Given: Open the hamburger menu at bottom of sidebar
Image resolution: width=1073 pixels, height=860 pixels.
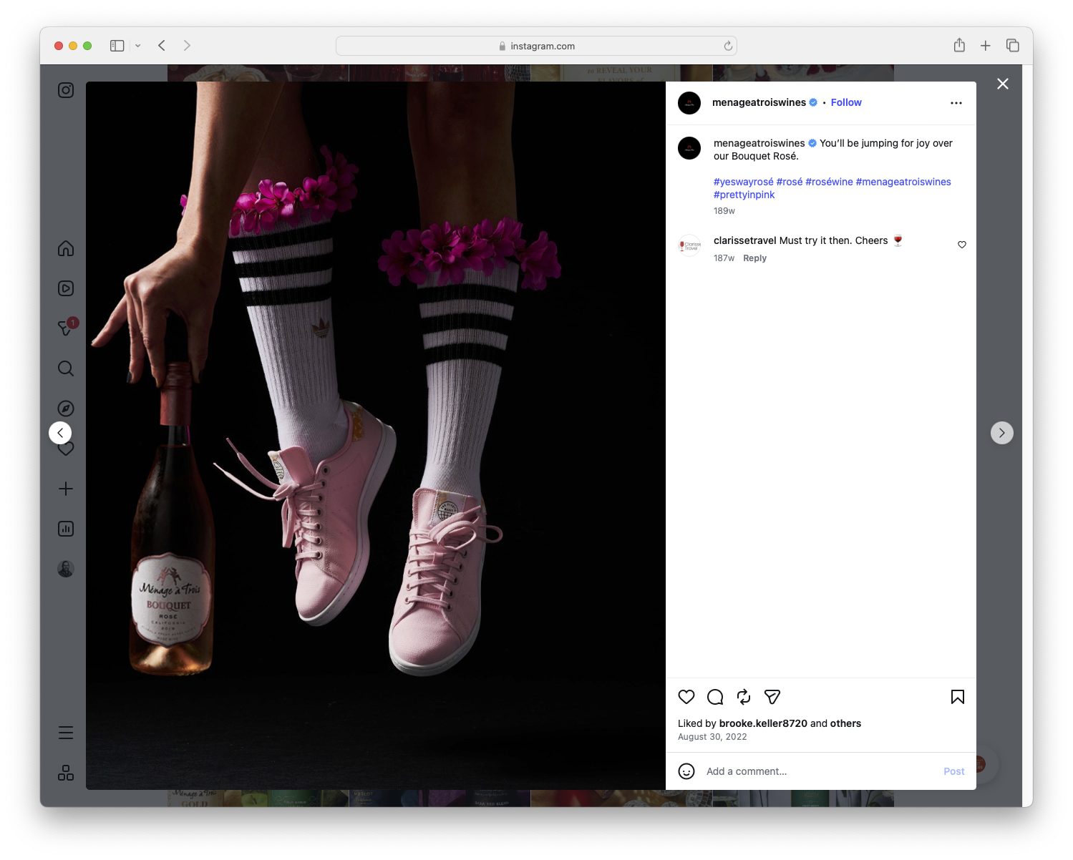Looking at the screenshot, I should click(x=65, y=732).
